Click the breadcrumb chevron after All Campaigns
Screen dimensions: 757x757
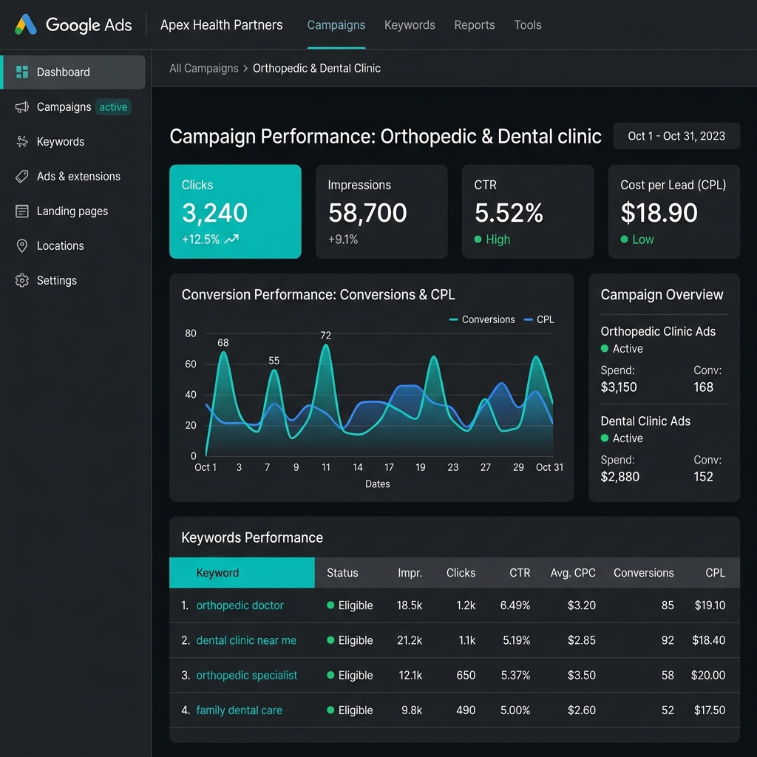click(x=245, y=69)
